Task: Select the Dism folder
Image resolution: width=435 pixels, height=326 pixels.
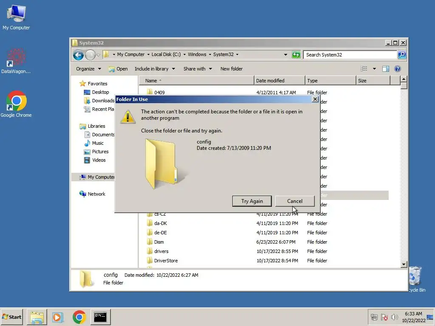Action: pos(159,242)
